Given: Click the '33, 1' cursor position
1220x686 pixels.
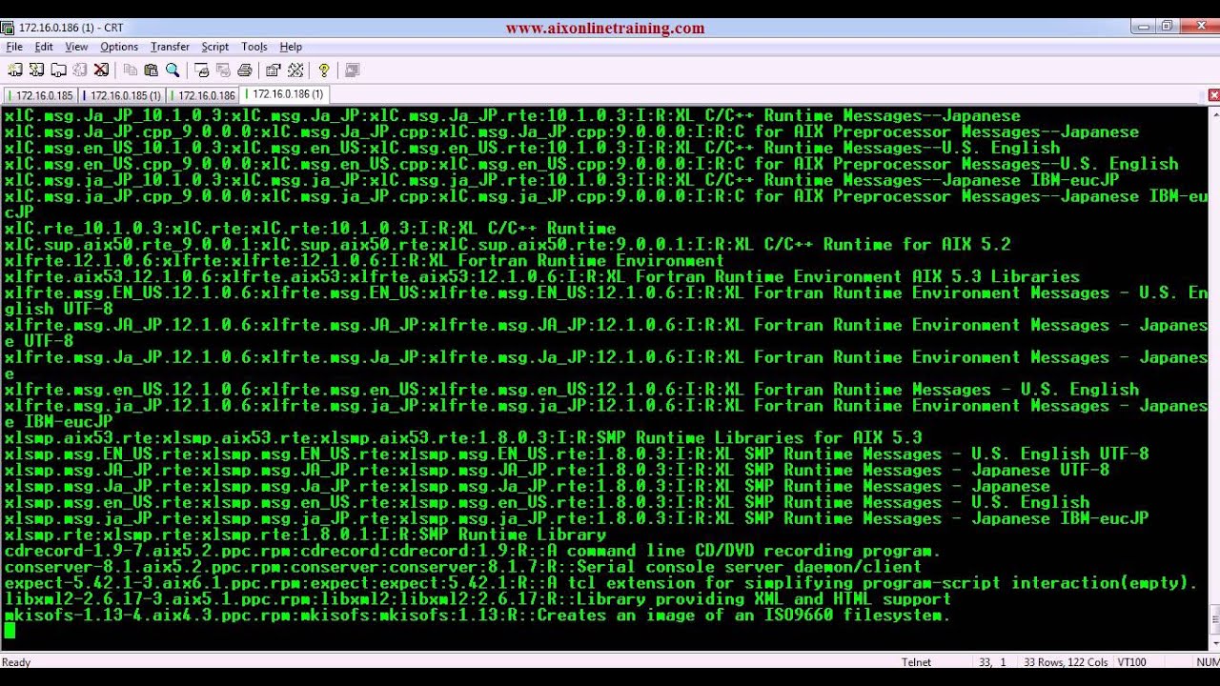Looking at the screenshot, I should (x=992, y=662).
